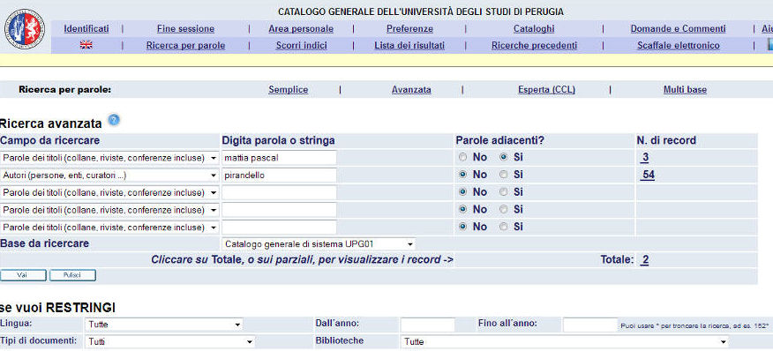The width and height of the screenshot is (773, 351).
Task: Open Base da ricercare catalog dropdown
Action: point(319,244)
